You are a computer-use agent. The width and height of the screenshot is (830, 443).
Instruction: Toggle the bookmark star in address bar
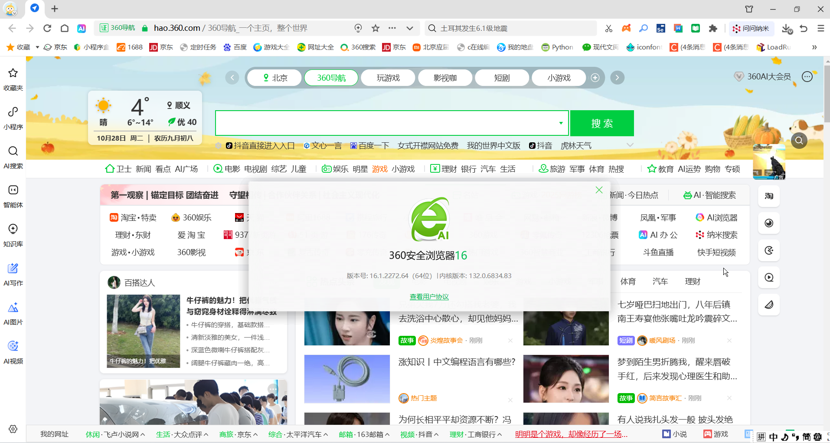tap(375, 28)
